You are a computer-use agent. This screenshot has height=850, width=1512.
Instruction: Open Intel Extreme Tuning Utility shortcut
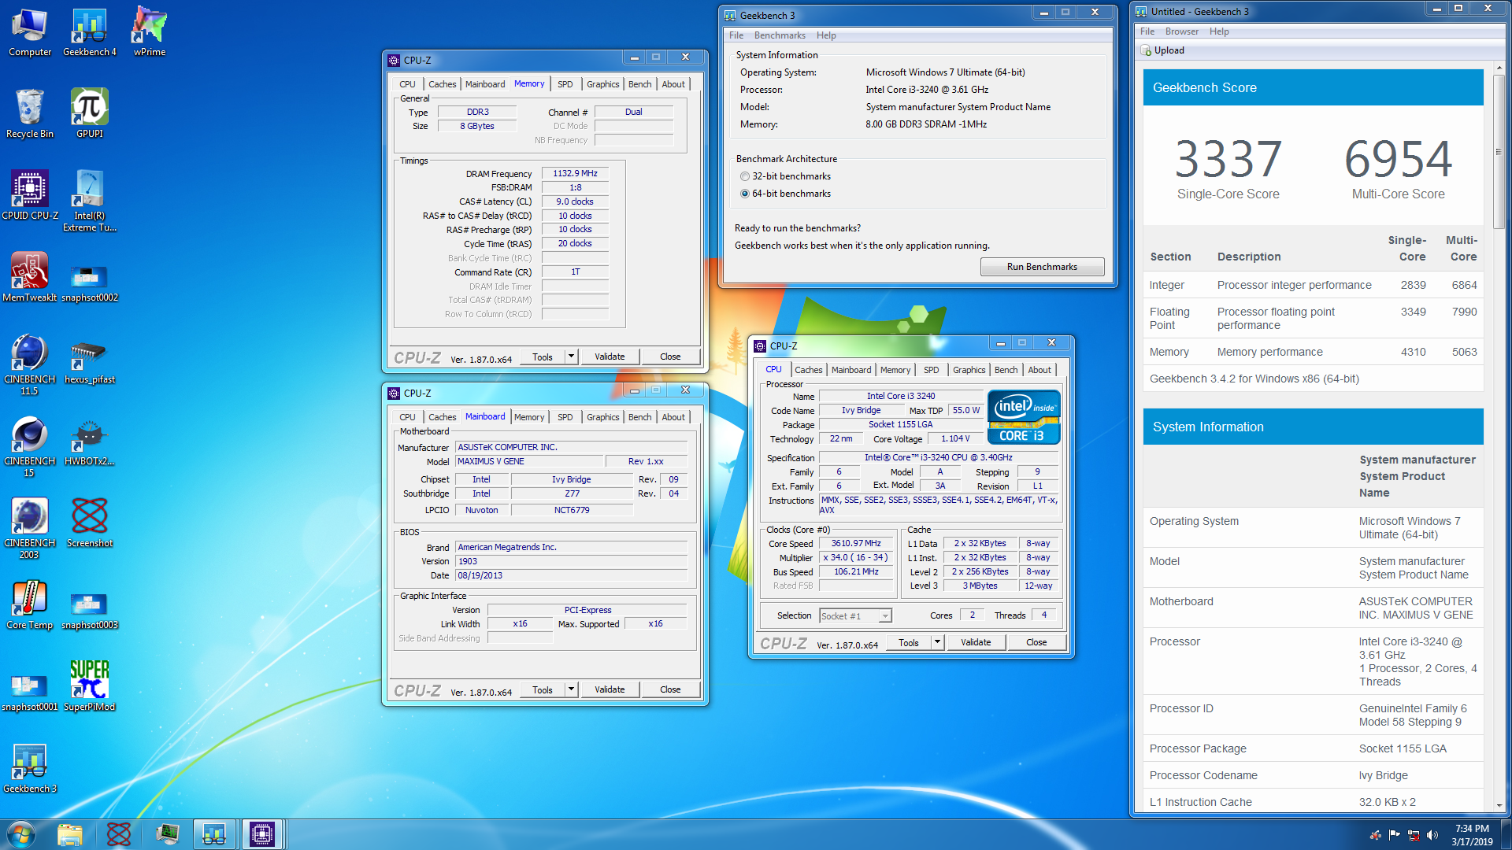(x=90, y=202)
